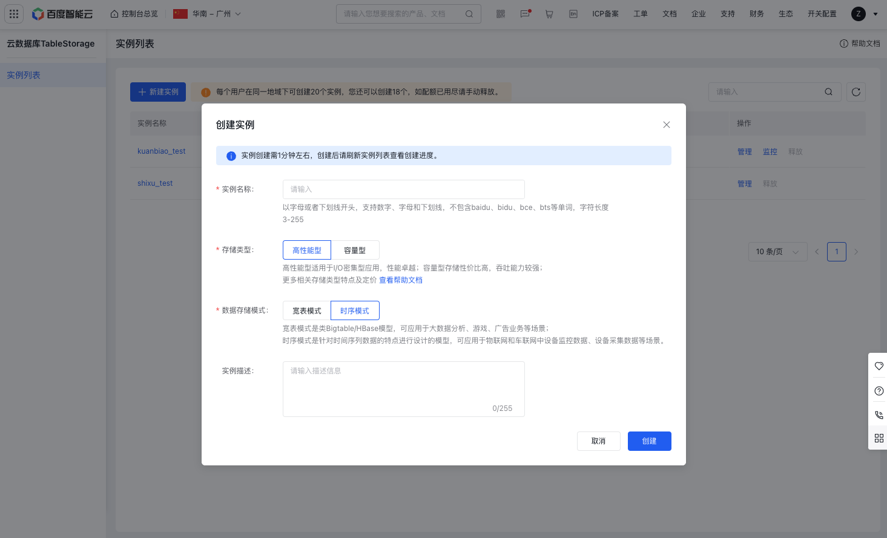Focus the header product search box
The height and width of the screenshot is (538, 887).
coord(409,13)
